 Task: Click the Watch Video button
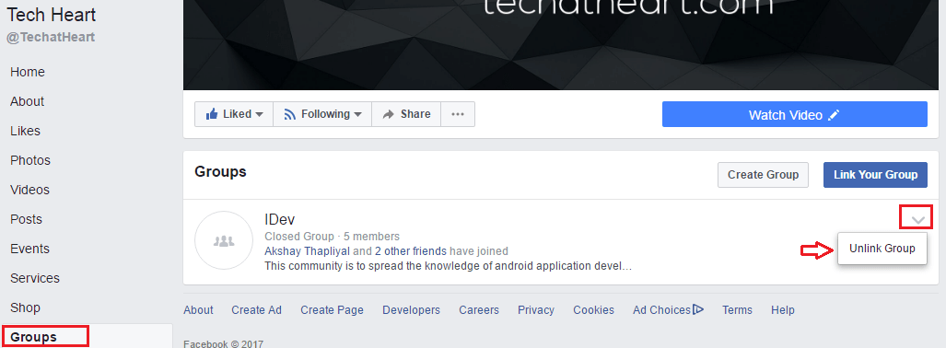[x=795, y=114]
